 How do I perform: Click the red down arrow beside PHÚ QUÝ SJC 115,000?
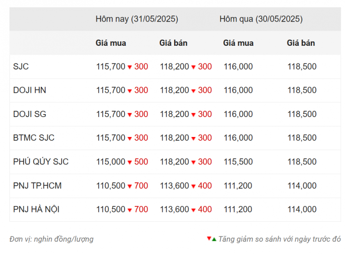coord(130,162)
